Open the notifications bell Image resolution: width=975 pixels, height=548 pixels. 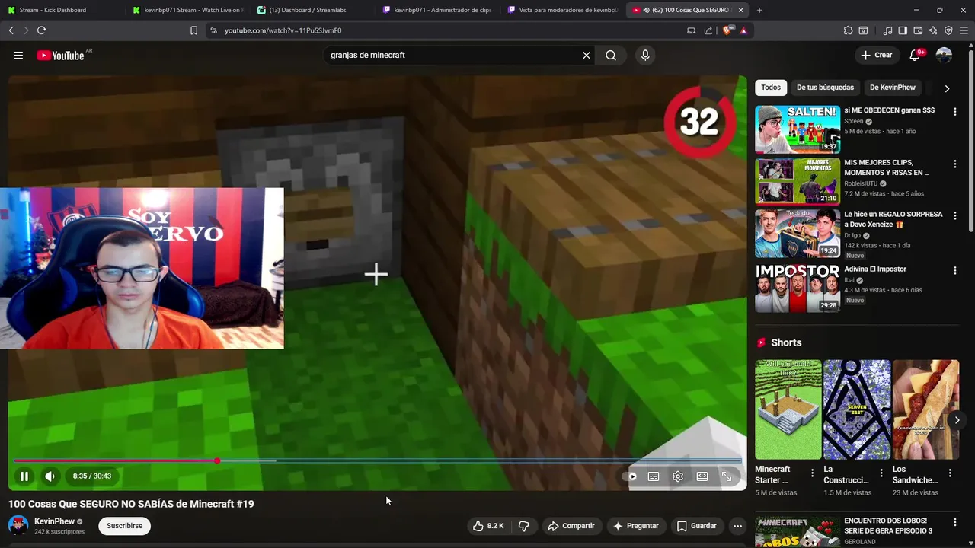tap(915, 55)
